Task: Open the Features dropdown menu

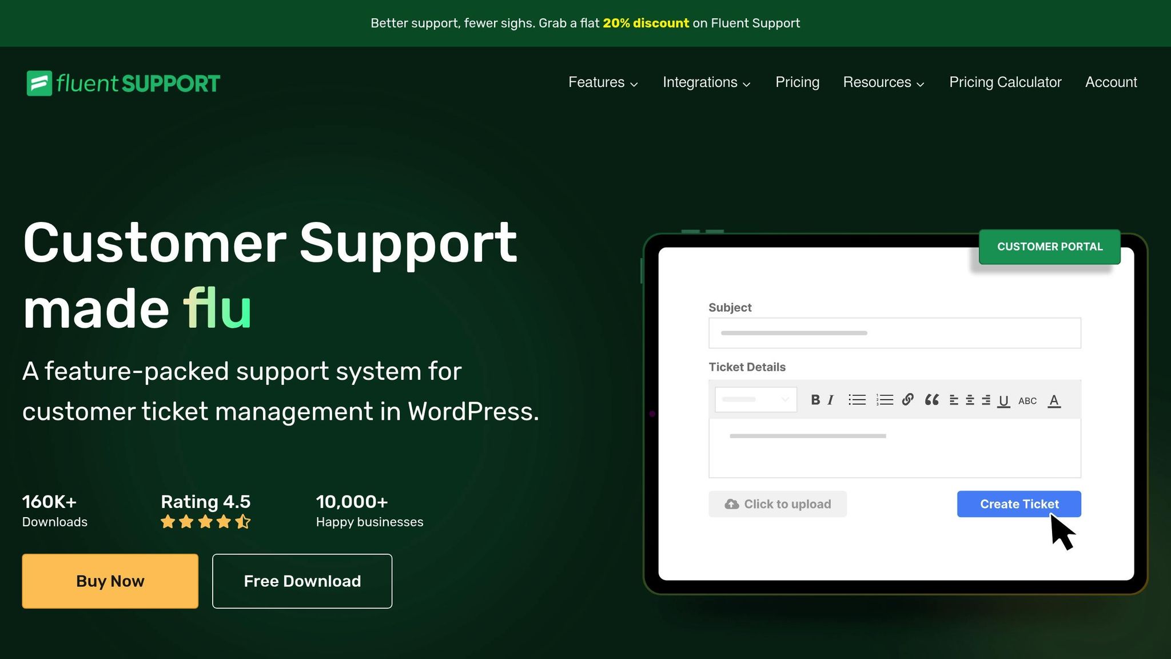Action: [x=602, y=82]
